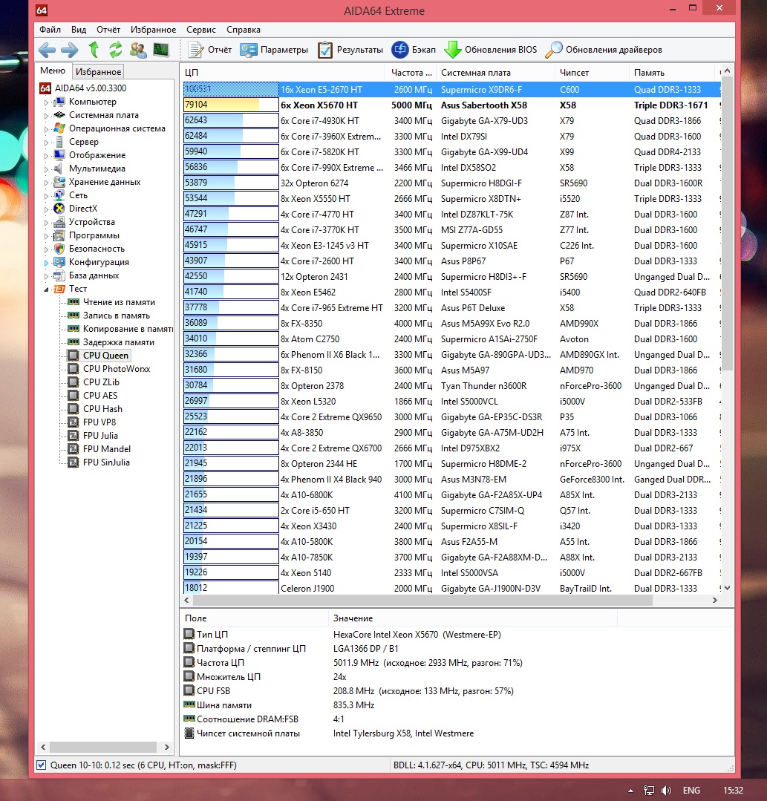Click the users icon in toolbar
767x801 pixels.
[138, 50]
